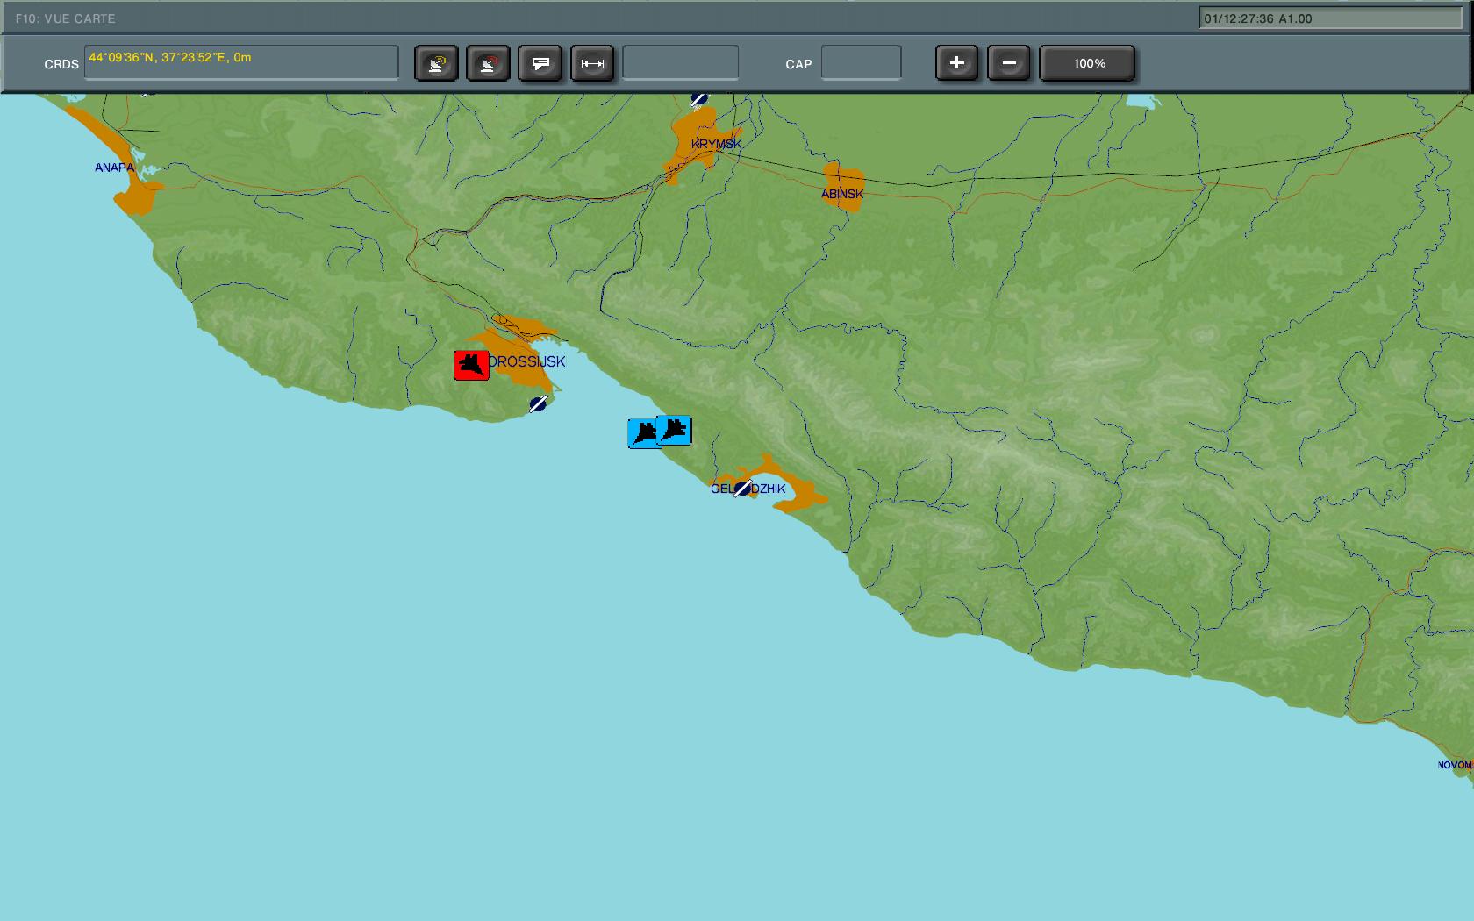
Task: Click the airfield marker above Krymsk
Action: point(698,99)
